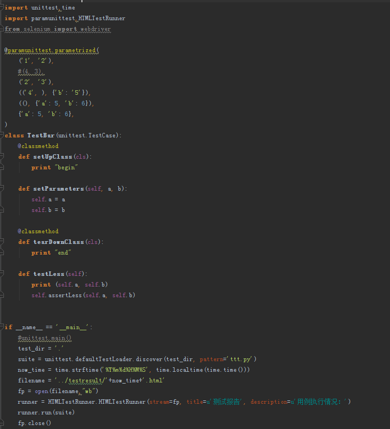Viewport: 390px width, 429px height.
Task: Click the tuple ('2', '3') line
Action: 36,82
